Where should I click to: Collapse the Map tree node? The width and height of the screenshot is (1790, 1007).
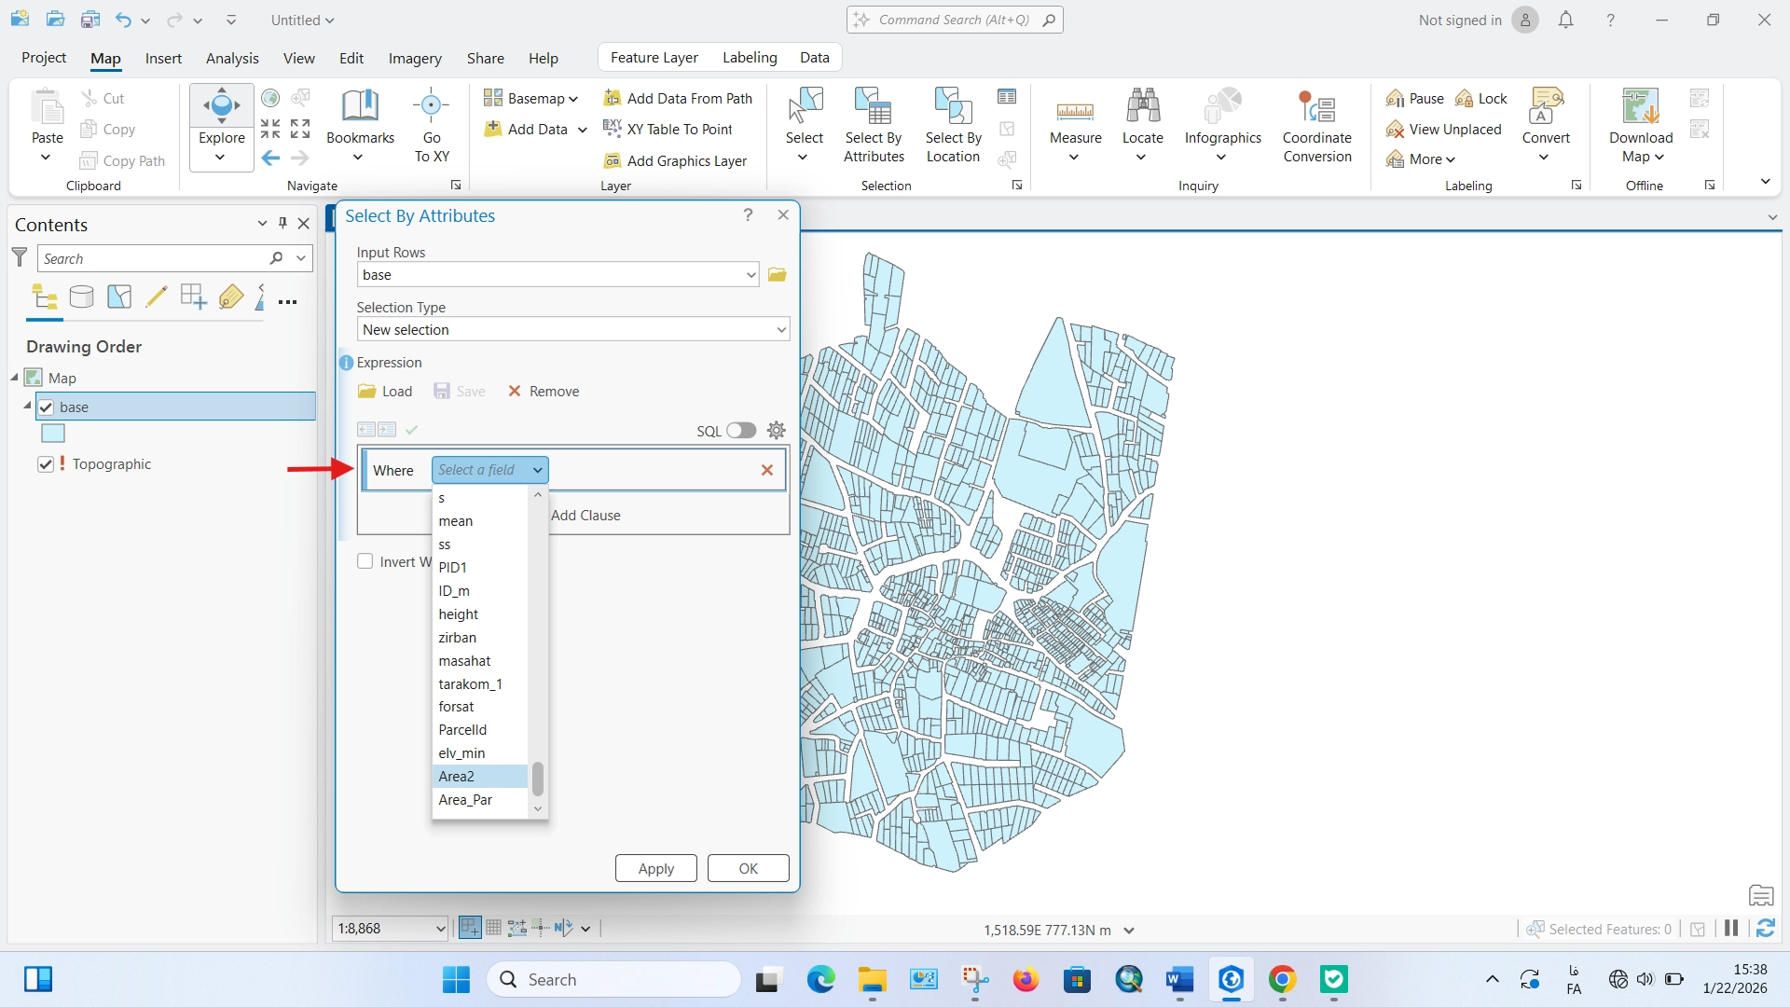(x=15, y=378)
